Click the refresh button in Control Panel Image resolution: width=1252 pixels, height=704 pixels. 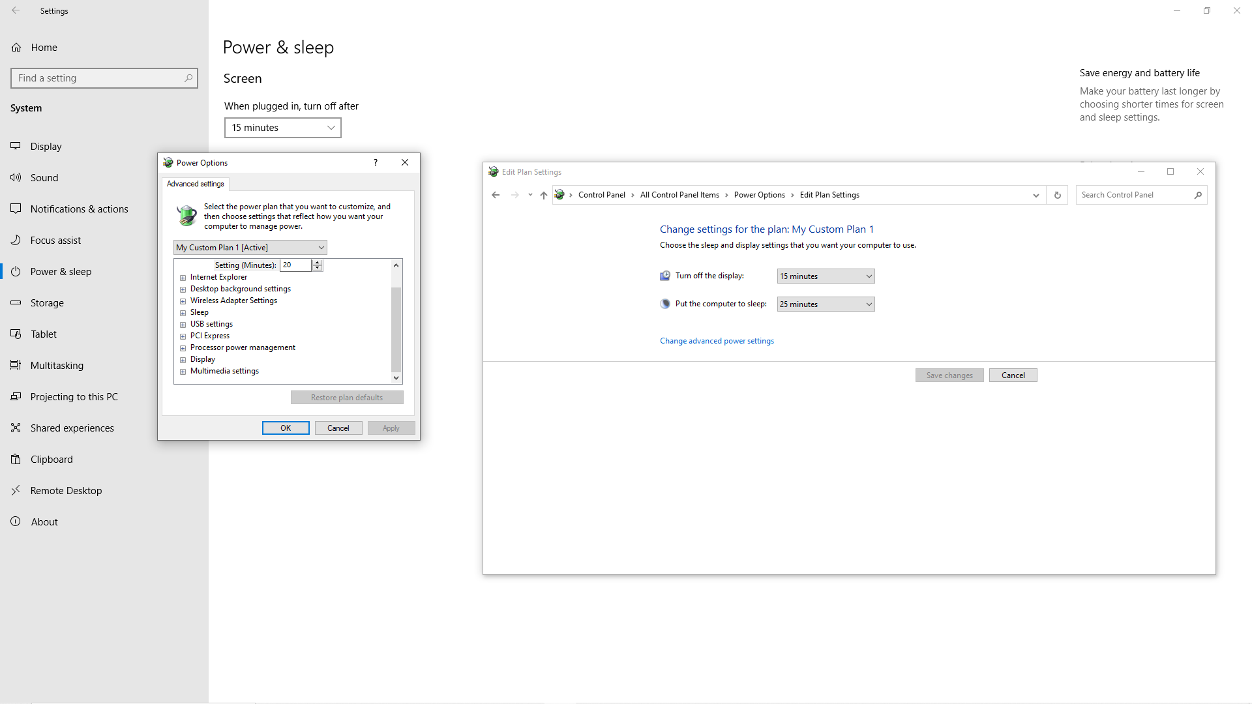click(1057, 195)
